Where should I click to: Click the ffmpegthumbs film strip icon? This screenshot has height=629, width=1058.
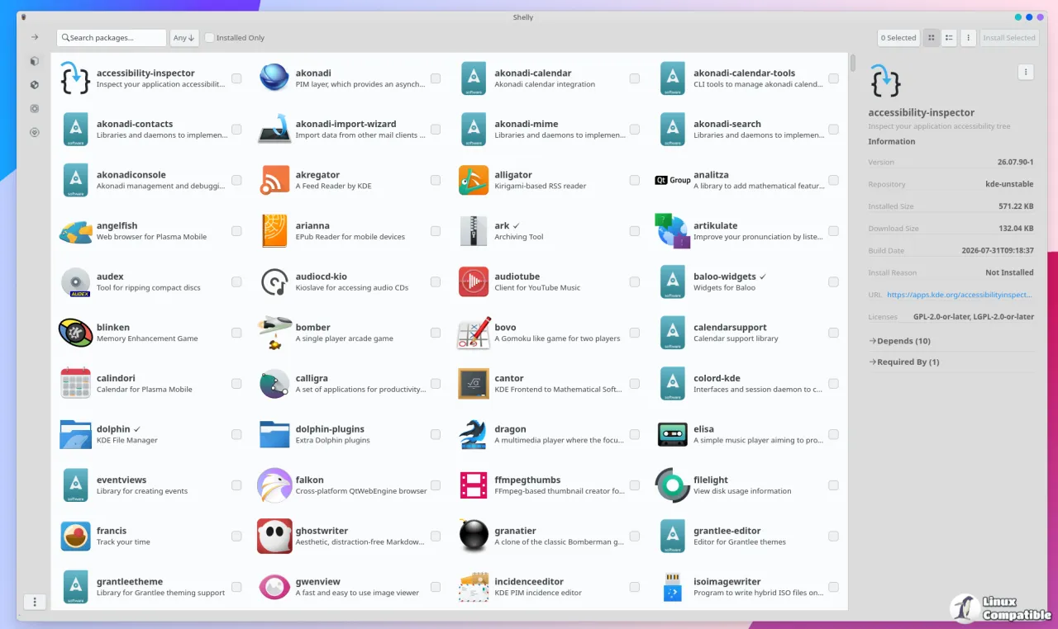coord(474,485)
